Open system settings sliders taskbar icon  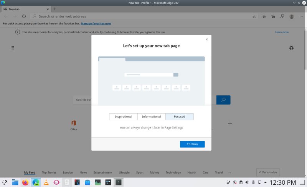[x=108, y=182]
